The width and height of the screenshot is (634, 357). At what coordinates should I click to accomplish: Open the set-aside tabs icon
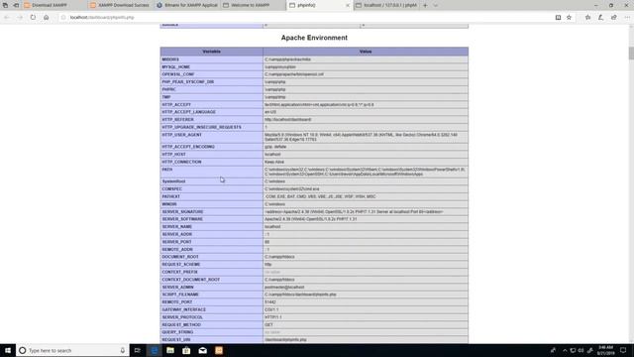coord(5,5)
